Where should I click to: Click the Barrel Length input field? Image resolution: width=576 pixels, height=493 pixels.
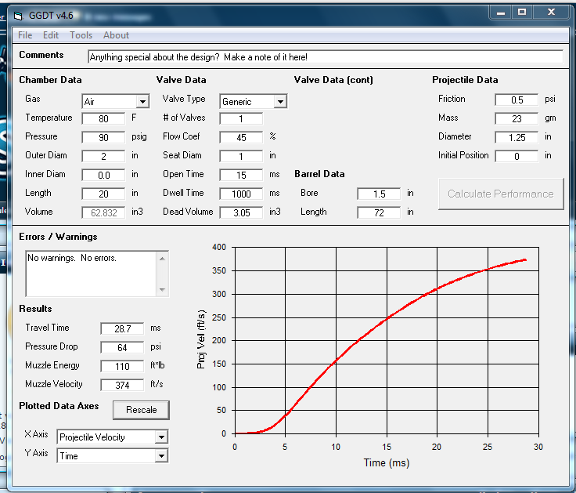[378, 212]
